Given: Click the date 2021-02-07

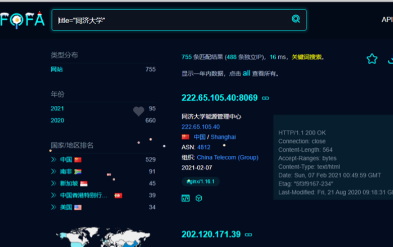Looking at the screenshot, I should coord(197,168).
